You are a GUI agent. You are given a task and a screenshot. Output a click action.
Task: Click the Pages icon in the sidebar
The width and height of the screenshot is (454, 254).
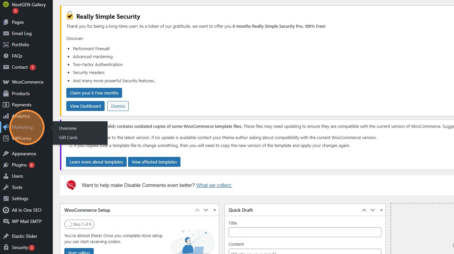(x=6, y=22)
